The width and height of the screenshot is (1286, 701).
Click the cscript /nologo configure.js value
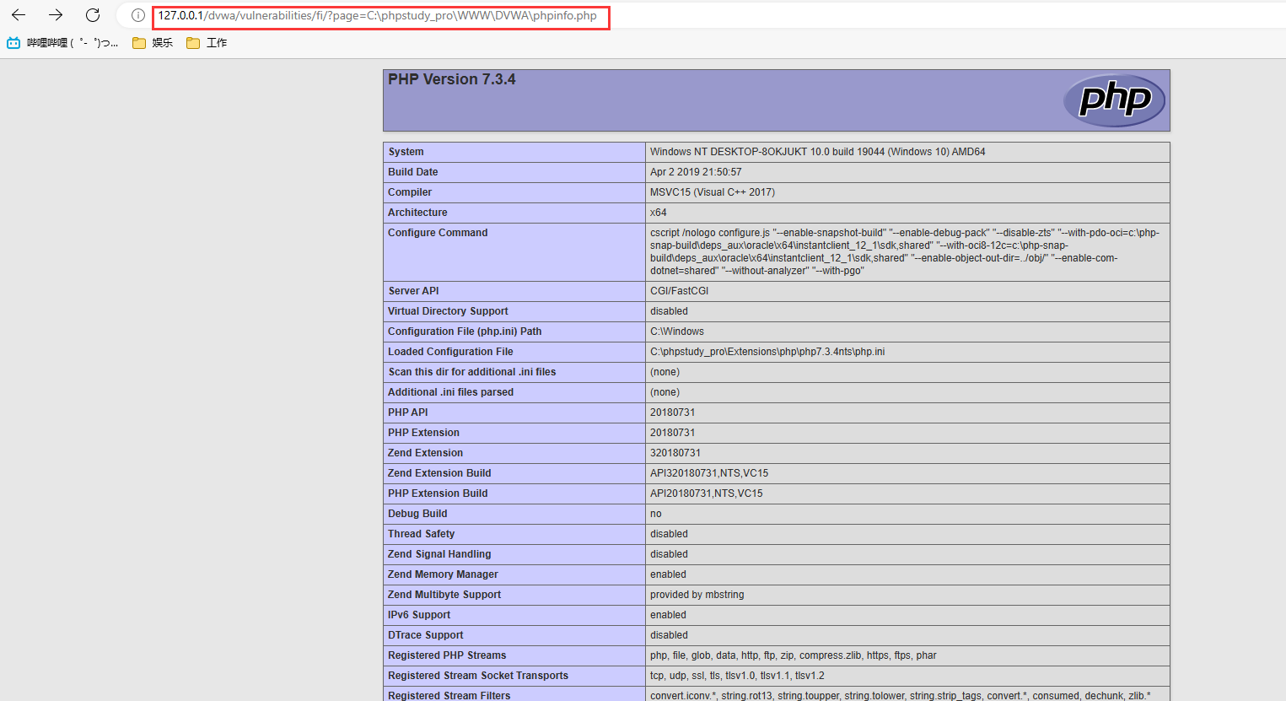[905, 251]
